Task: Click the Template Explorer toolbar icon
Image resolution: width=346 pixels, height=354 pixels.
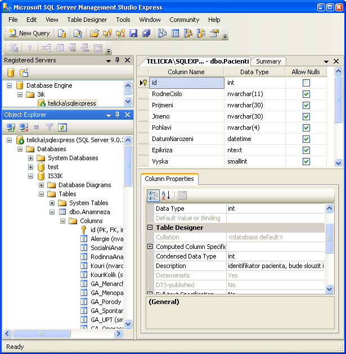Action: click(x=201, y=33)
